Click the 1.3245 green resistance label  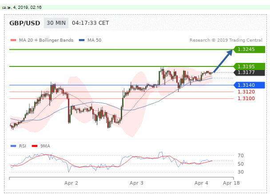[249, 50]
